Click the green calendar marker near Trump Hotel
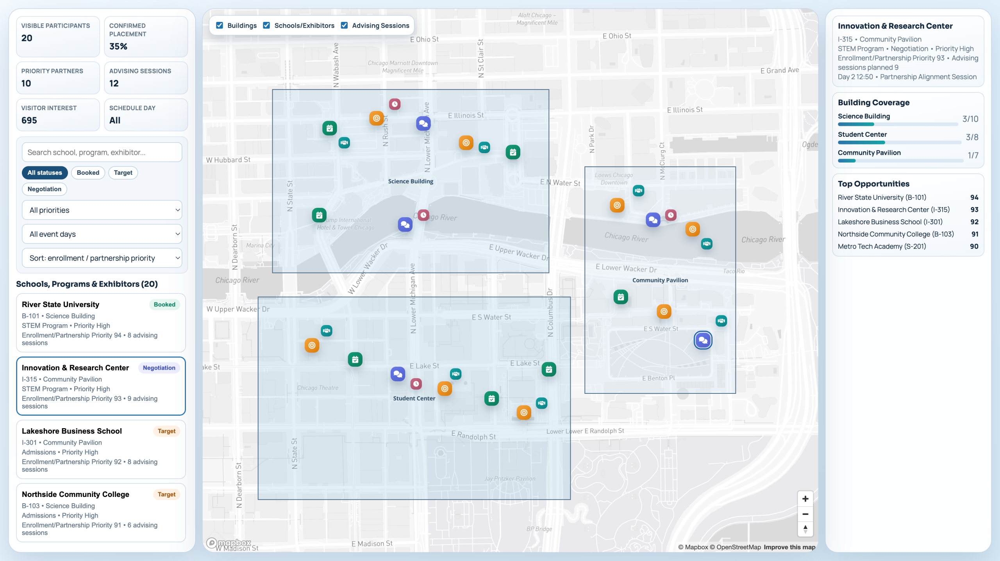 coord(319,215)
